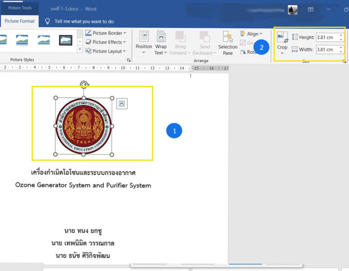This screenshot has height=271, width=349.
Task: Click the Wrap Text button
Action: pyautogui.click(x=161, y=42)
